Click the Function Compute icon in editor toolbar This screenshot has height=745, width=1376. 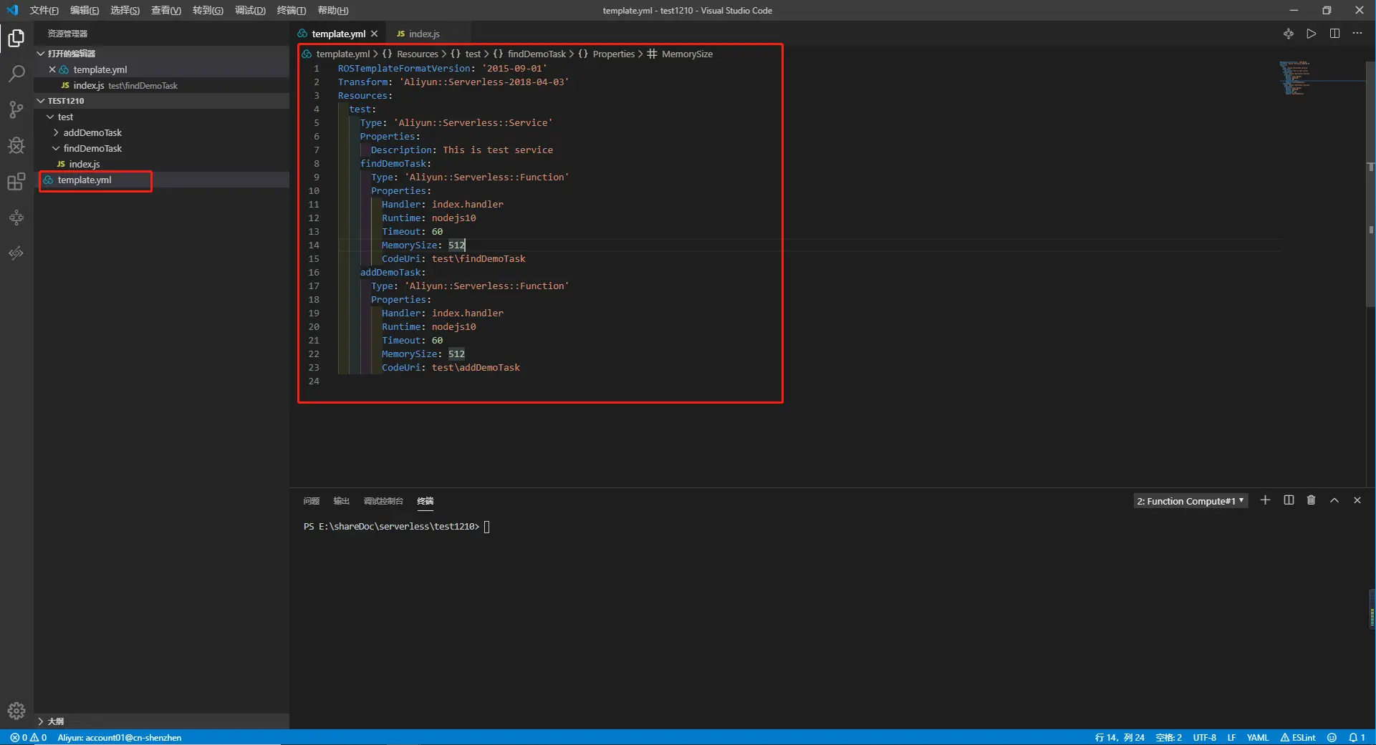pyautogui.click(x=1289, y=34)
